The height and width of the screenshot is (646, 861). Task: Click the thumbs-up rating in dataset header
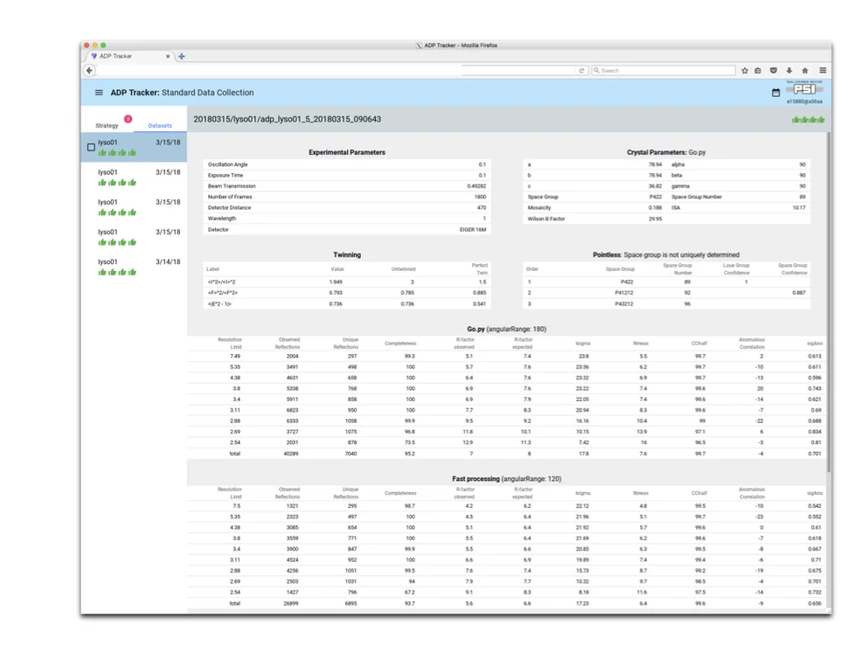[808, 120]
